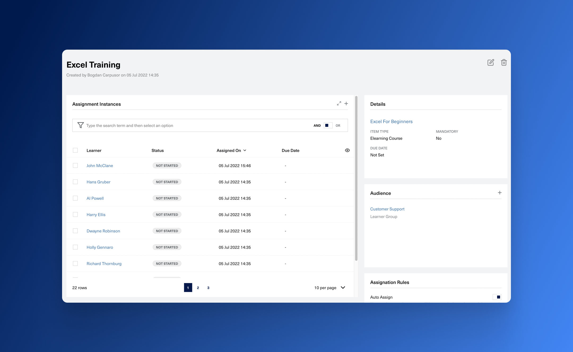This screenshot has height=352, width=573.
Task: Click the Mandatory value 'No'
Action: 439,138
